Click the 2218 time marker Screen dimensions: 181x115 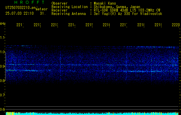pos(141,25)
